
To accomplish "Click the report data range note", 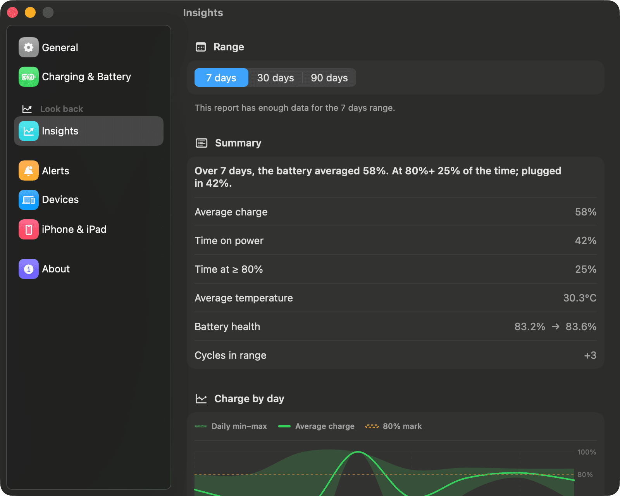I will [x=294, y=108].
